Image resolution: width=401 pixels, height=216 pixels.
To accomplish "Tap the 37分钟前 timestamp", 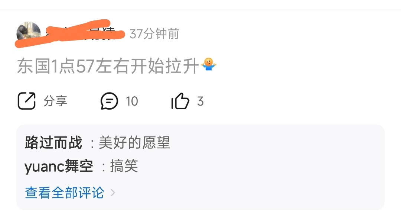I will coord(154,34).
